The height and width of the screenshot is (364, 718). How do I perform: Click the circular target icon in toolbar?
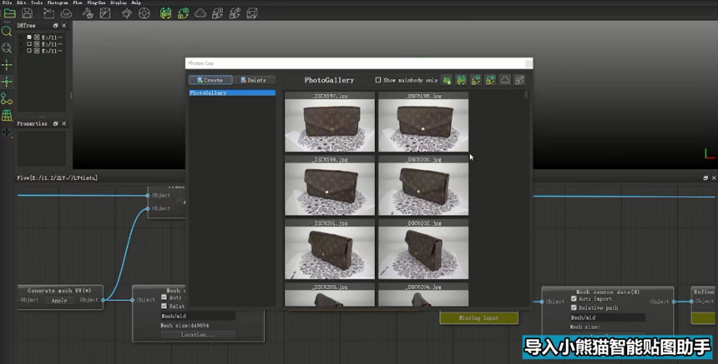coord(144,13)
